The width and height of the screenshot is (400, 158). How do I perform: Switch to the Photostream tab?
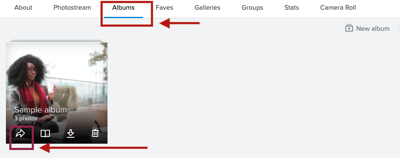pyautogui.click(x=72, y=8)
